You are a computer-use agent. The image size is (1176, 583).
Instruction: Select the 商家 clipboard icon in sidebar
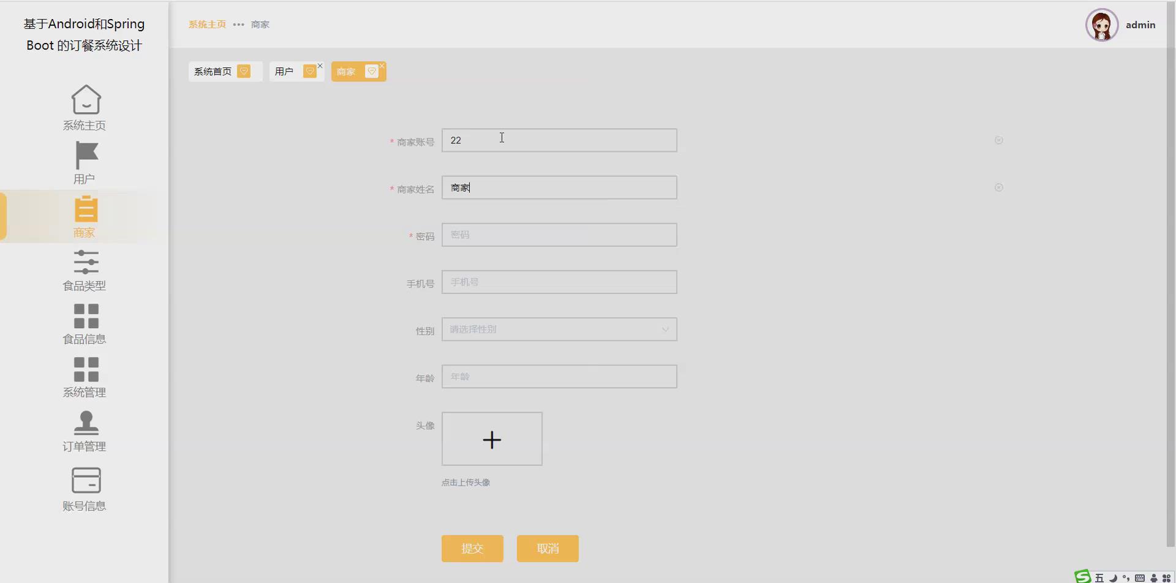[x=86, y=209]
